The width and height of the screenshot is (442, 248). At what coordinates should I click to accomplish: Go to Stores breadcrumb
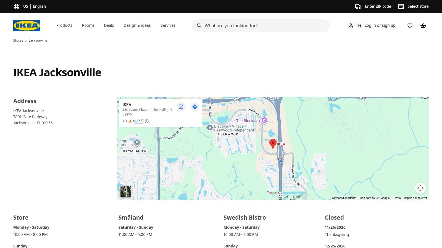click(x=18, y=41)
